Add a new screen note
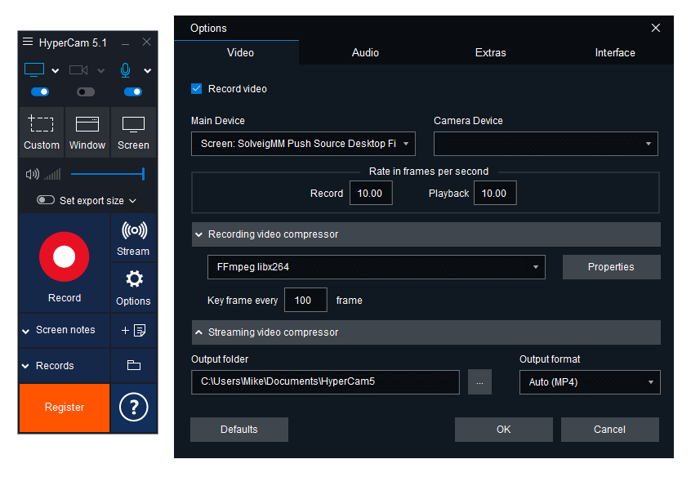This screenshot has width=691, height=477. (133, 330)
